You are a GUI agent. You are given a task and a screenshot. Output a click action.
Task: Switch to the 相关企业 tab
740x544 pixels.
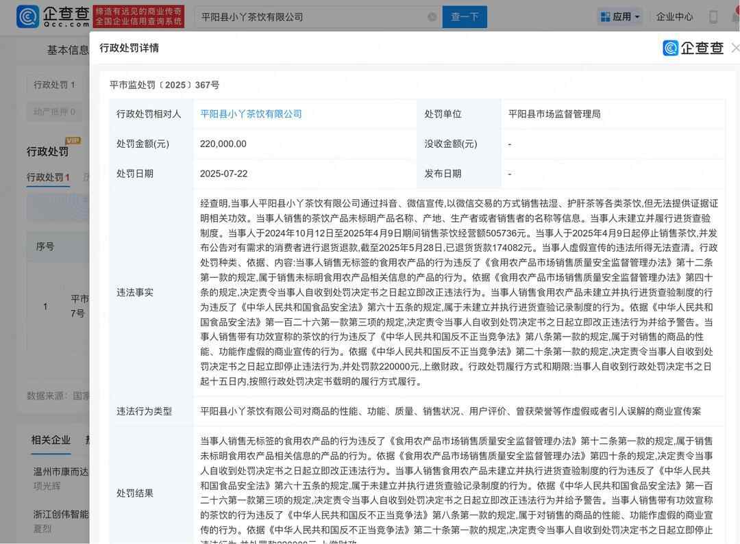point(51,440)
